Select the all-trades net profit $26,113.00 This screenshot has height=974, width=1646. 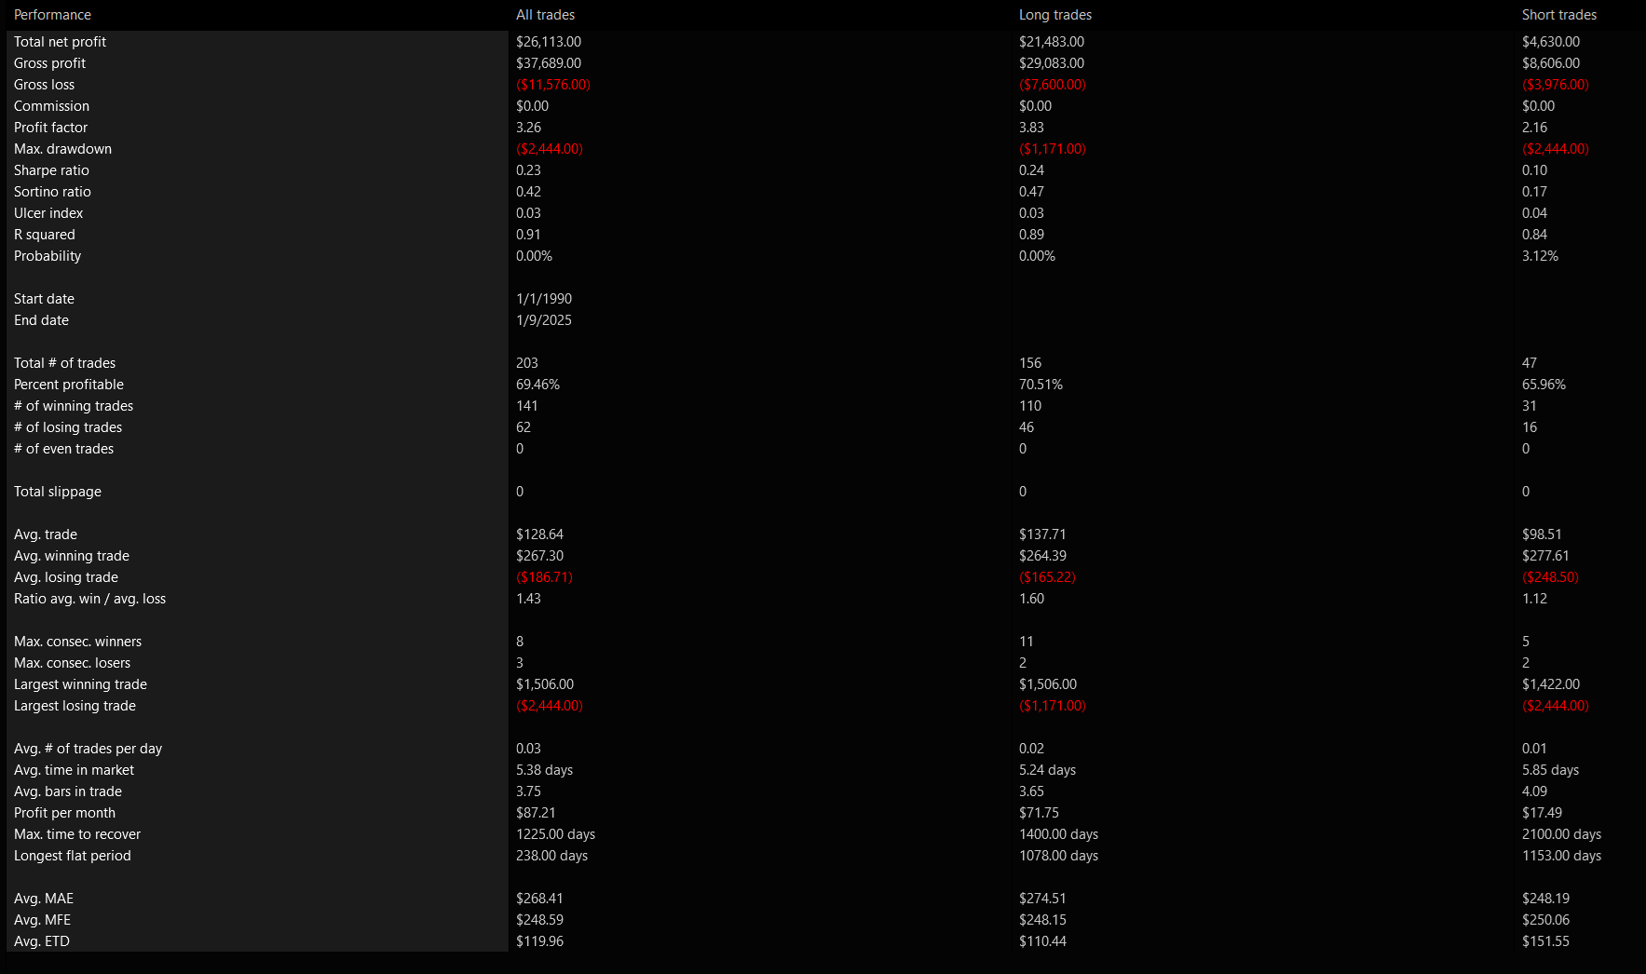(548, 42)
